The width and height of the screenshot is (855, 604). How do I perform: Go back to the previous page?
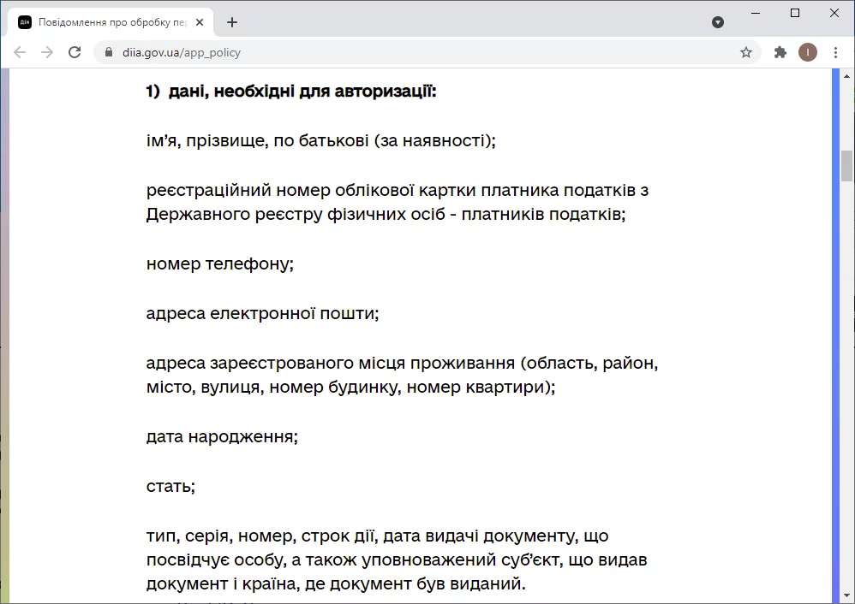pos(20,52)
